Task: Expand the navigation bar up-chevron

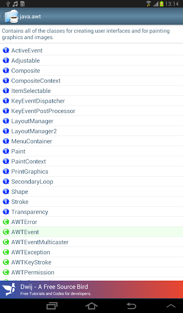Action: [171, 306]
